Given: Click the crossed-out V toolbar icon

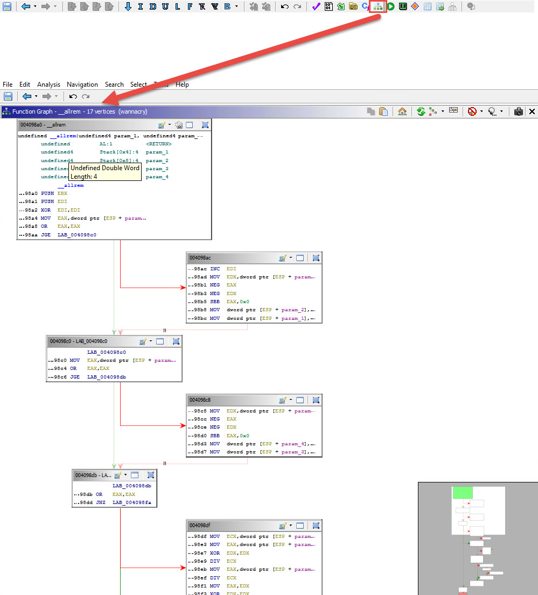Looking at the screenshot, I should pyautogui.click(x=215, y=6).
